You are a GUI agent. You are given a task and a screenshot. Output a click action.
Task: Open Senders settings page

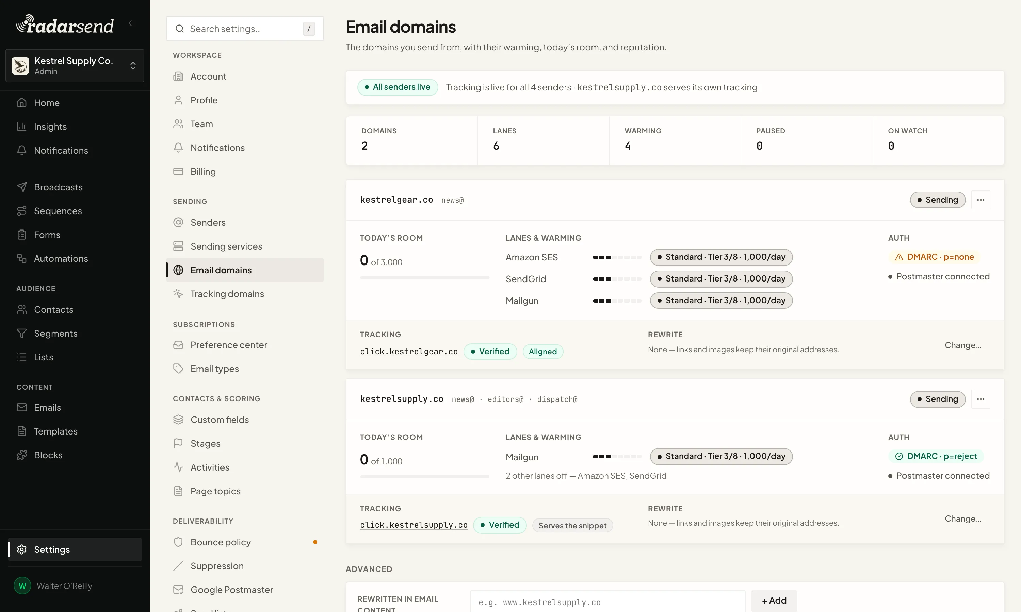coord(245,223)
